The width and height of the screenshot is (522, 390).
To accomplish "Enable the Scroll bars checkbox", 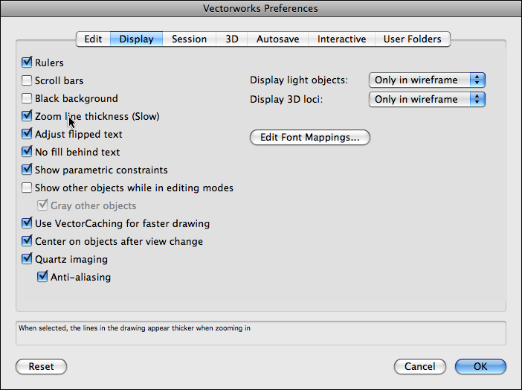I will point(28,81).
